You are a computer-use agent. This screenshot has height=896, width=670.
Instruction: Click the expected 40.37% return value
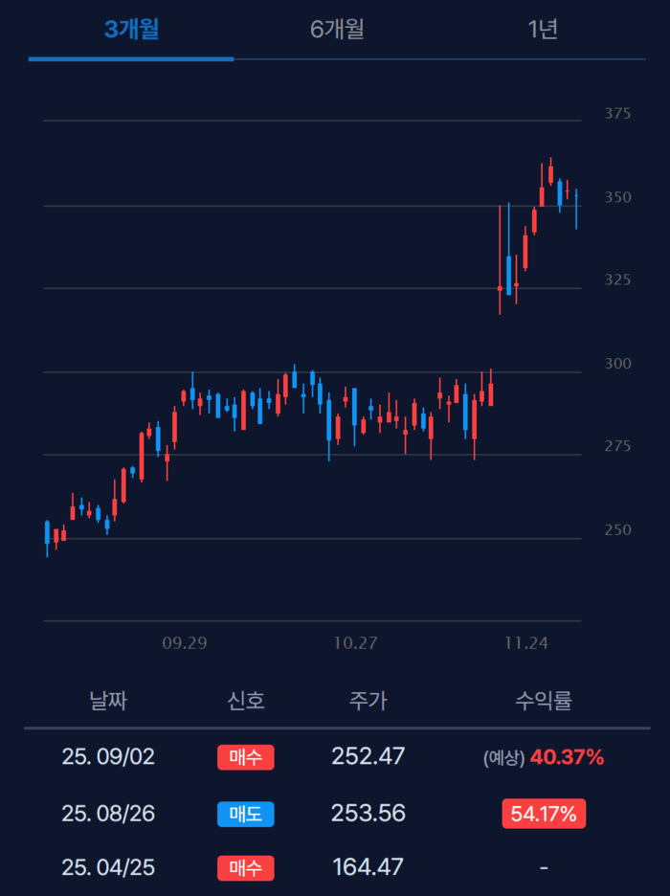pyautogui.click(x=567, y=757)
